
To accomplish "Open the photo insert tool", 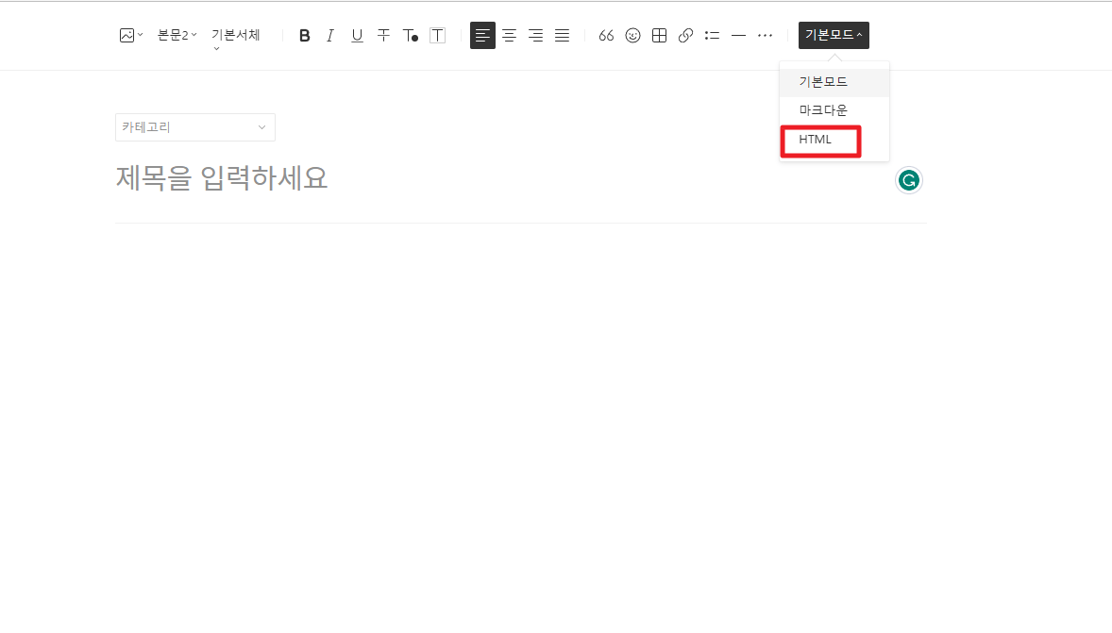I will (126, 35).
